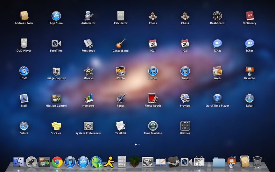Open Automator from the Launchpad grid
Screen dimensions: 275x172
88,16
